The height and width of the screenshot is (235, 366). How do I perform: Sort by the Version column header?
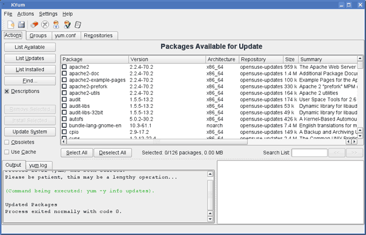[167, 60]
